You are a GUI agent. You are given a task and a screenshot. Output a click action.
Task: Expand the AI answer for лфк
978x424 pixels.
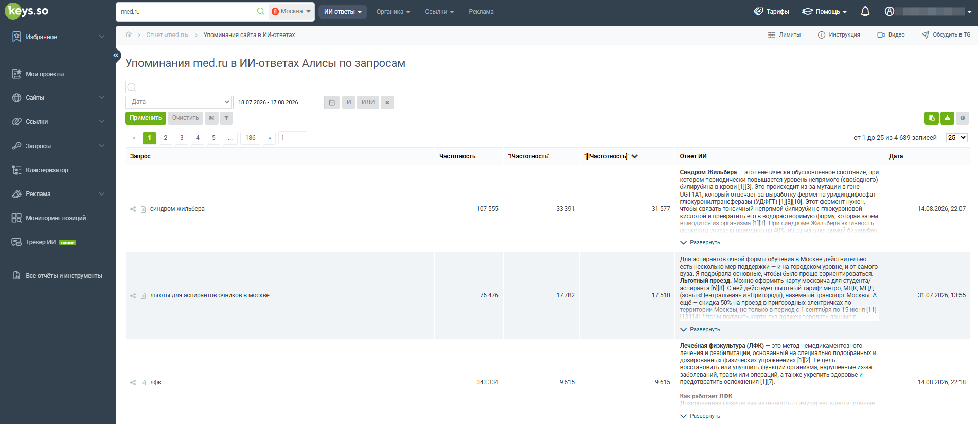click(x=700, y=416)
